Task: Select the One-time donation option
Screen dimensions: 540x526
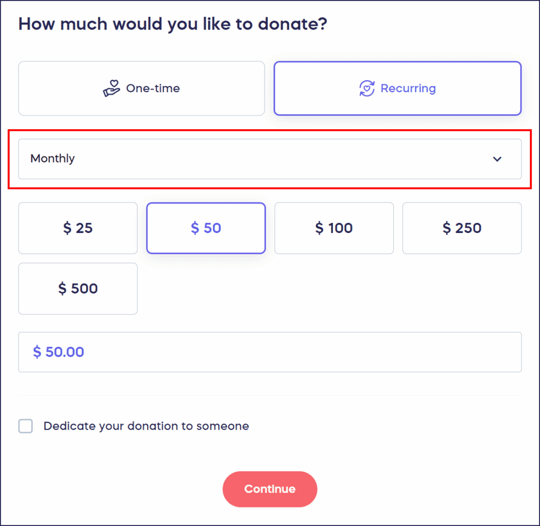Action: pos(141,88)
